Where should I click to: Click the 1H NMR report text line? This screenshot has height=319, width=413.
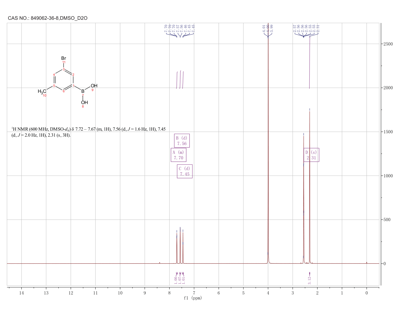pos(89,132)
